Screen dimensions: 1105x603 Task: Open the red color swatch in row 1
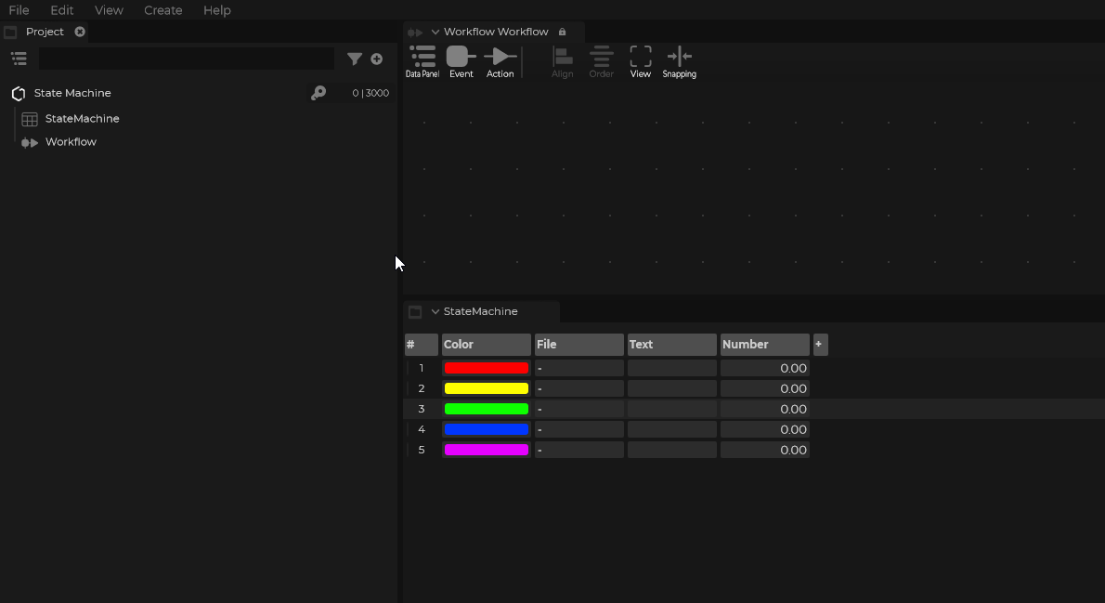(x=486, y=368)
